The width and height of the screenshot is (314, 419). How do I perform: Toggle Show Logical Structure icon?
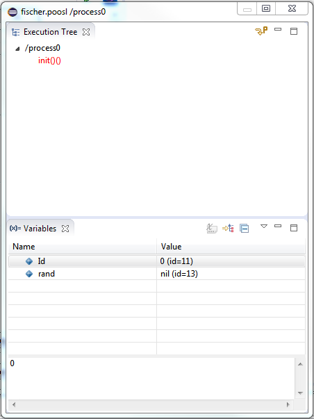(x=228, y=229)
